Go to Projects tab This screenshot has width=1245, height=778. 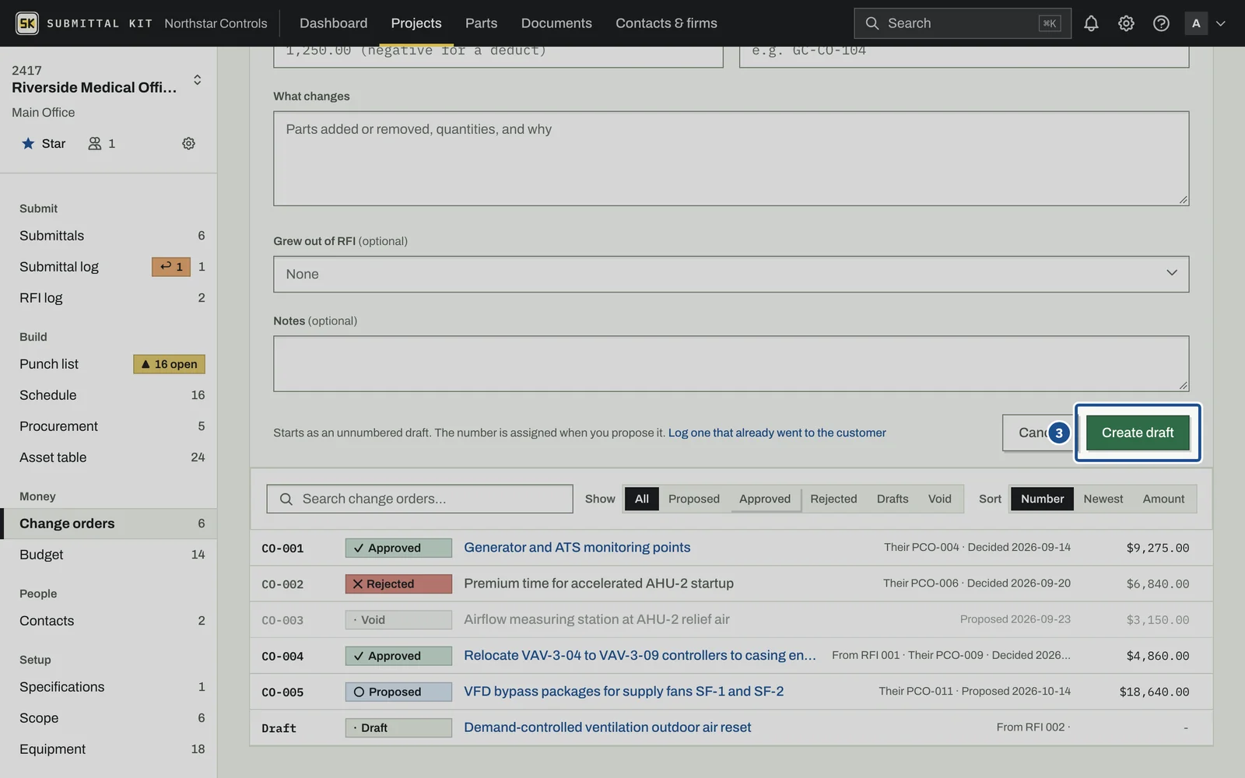click(416, 23)
